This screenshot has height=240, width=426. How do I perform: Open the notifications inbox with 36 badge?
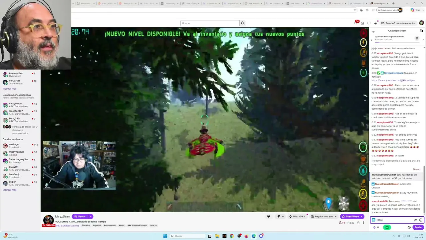tap(356, 23)
